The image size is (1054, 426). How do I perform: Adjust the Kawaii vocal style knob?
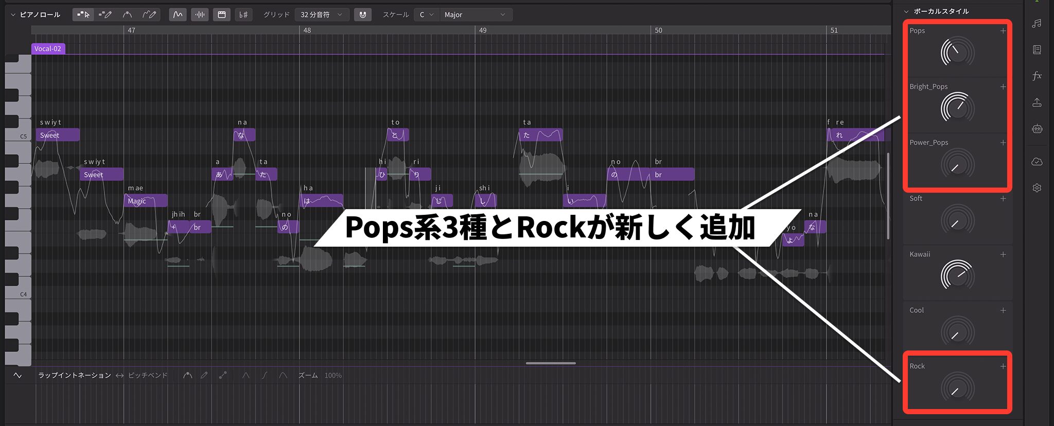957,276
